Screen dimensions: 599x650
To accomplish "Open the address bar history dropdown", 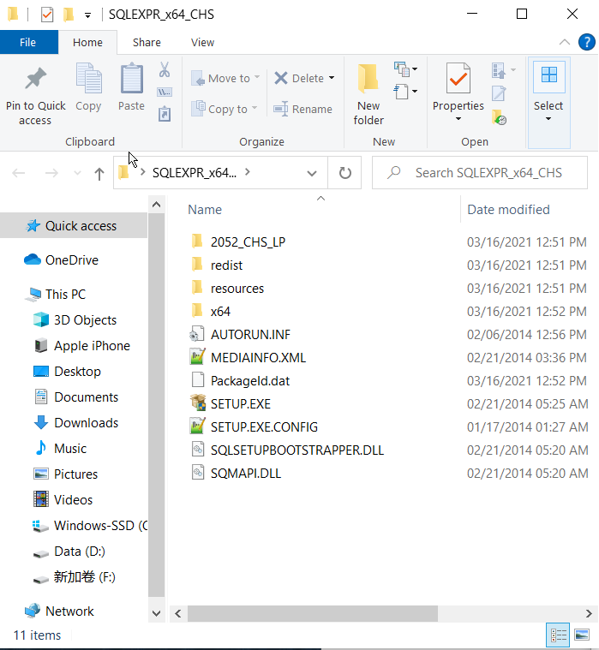I will (x=312, y=173).
